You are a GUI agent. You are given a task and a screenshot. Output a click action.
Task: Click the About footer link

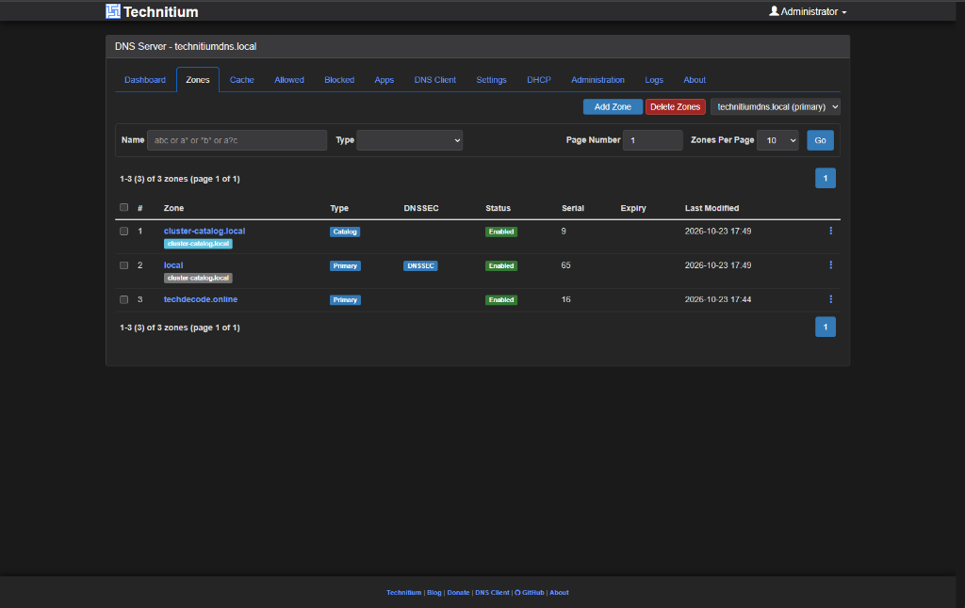pos(559,593)
